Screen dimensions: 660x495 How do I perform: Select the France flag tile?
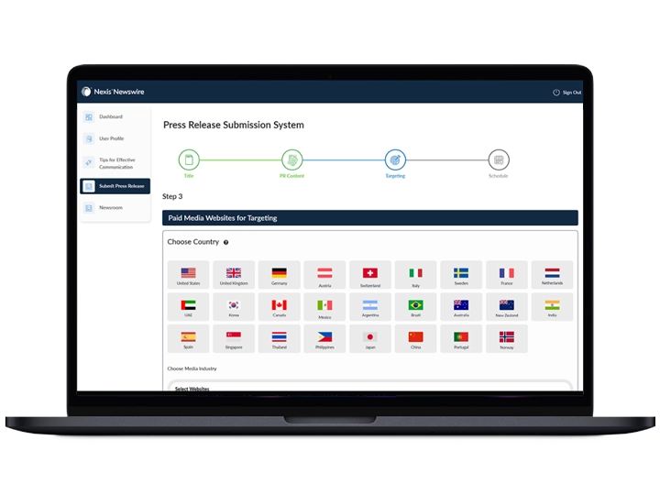(x=506, y=274)
